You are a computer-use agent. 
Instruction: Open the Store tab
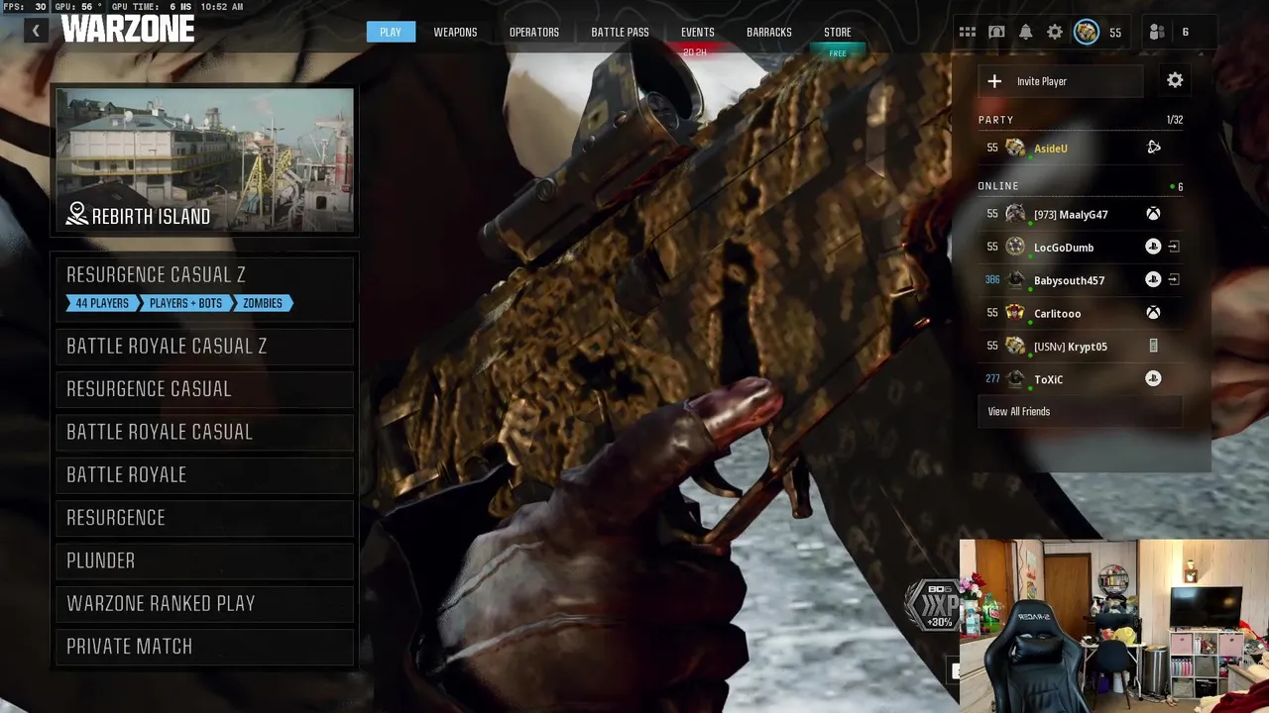838,32
